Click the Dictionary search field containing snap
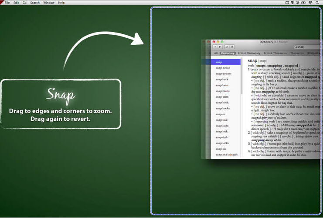323x218 pixels. click(x=308, y=47)
